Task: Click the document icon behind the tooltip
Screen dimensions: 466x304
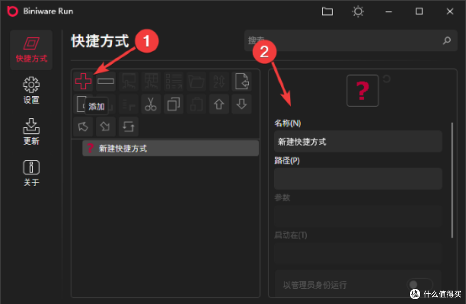Action: (x=80, y=104)
